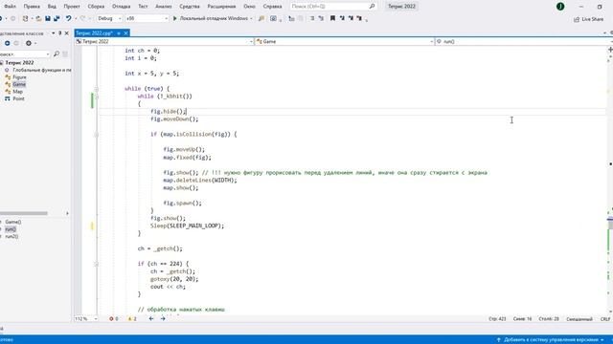Open the Отладка menu
This screenshot has width=613, height=344.
[122, 7]
